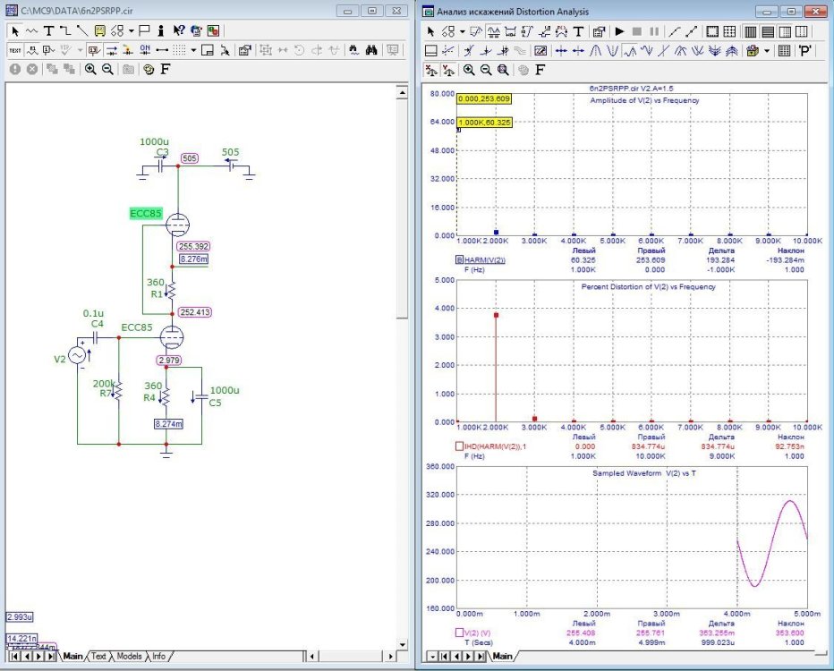Screen dimensions: 834x671
Task: Click Zoom In in the schematic window
Action: [x=90, y=69]
